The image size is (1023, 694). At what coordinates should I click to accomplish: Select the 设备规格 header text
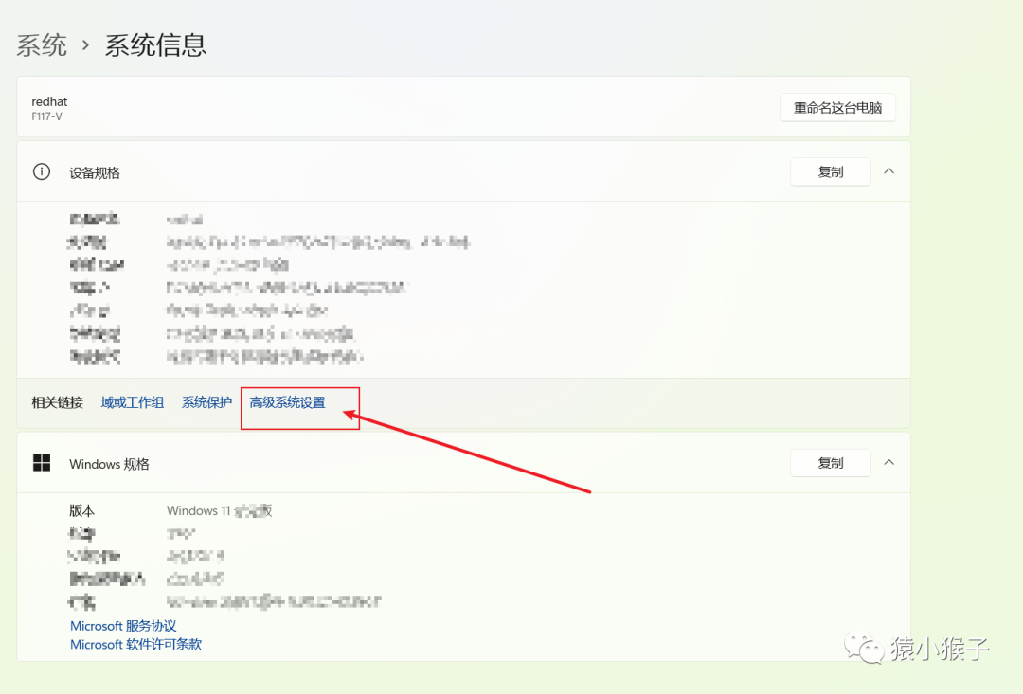pyautogui.click(x=95, y=173)
